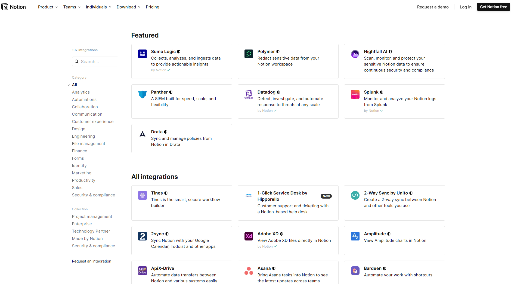Screen dimensions: 511x284
Task: Open Project management collection
Action: [x=92, y=217]
